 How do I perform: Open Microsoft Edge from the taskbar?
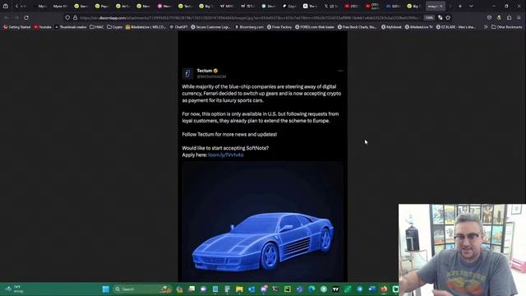point(311,289)
